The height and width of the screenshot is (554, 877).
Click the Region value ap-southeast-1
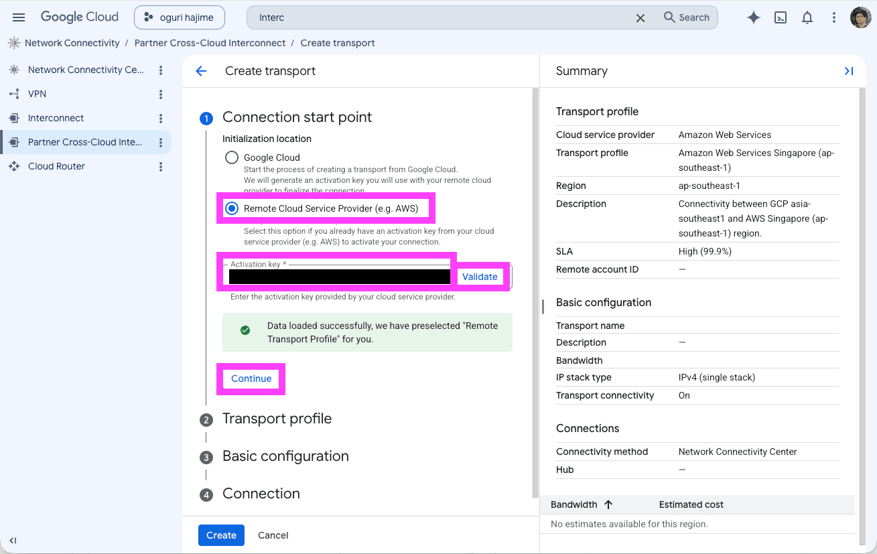click(710, 186)
